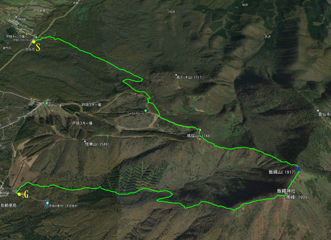Click the green シャクナゲコース place pin
The image size is (331, 240).
click(146, 111)
